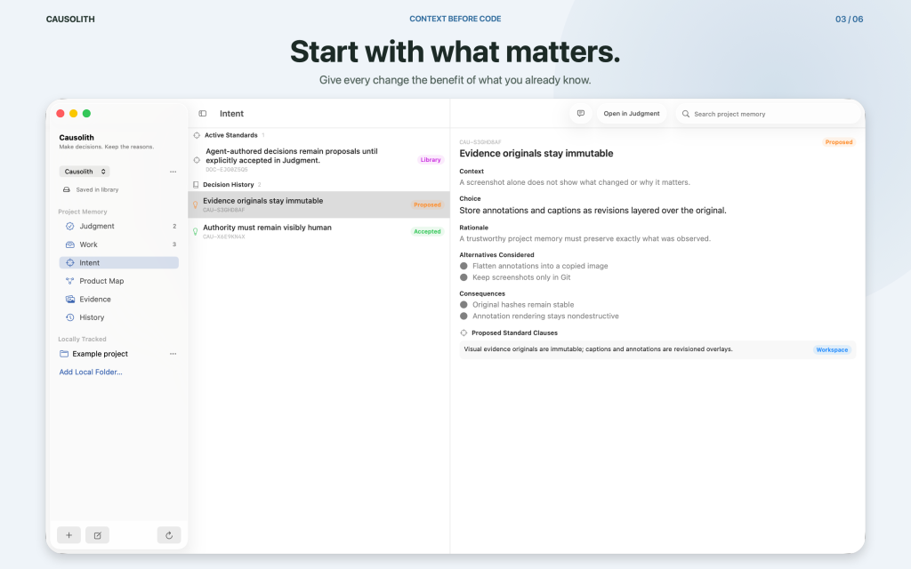Click the CAU-S3GHD8AF identifier in detail pane

point(480,142)
